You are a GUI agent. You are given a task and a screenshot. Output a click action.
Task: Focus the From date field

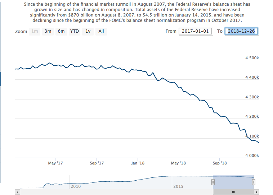194,31
